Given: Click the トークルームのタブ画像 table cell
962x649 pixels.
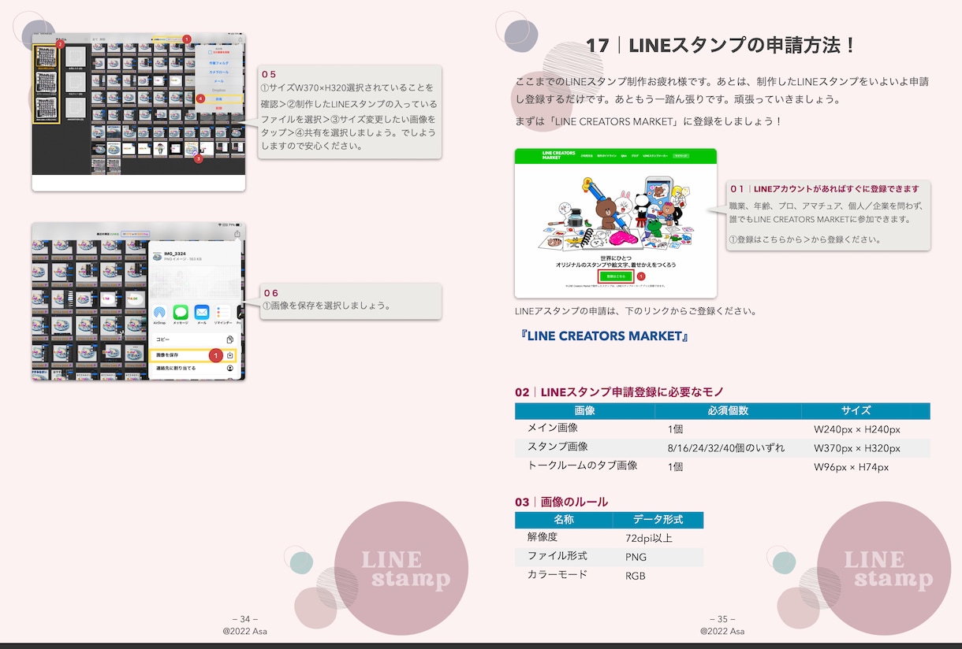Looking at the screenshot, I should [x=582, y=465].
